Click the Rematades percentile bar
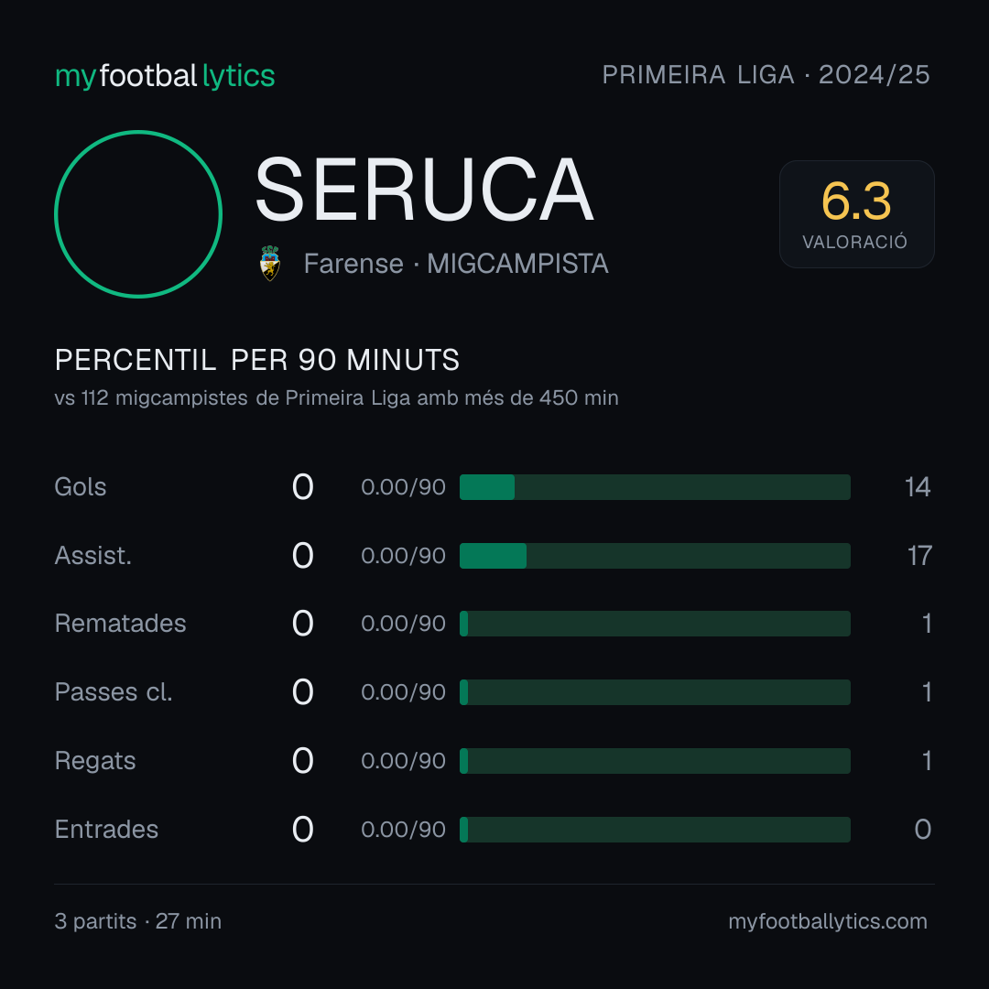The width and height of the screenshot is (989, 989). (x=655, y=624)
